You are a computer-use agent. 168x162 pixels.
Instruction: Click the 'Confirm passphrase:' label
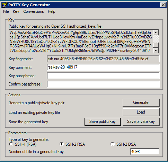25,84
